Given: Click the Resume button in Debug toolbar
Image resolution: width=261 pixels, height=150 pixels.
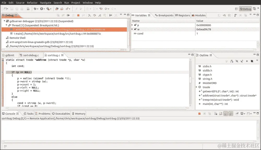Looking at the screenshot, I should pyautogui.click(x=68, y=15).
